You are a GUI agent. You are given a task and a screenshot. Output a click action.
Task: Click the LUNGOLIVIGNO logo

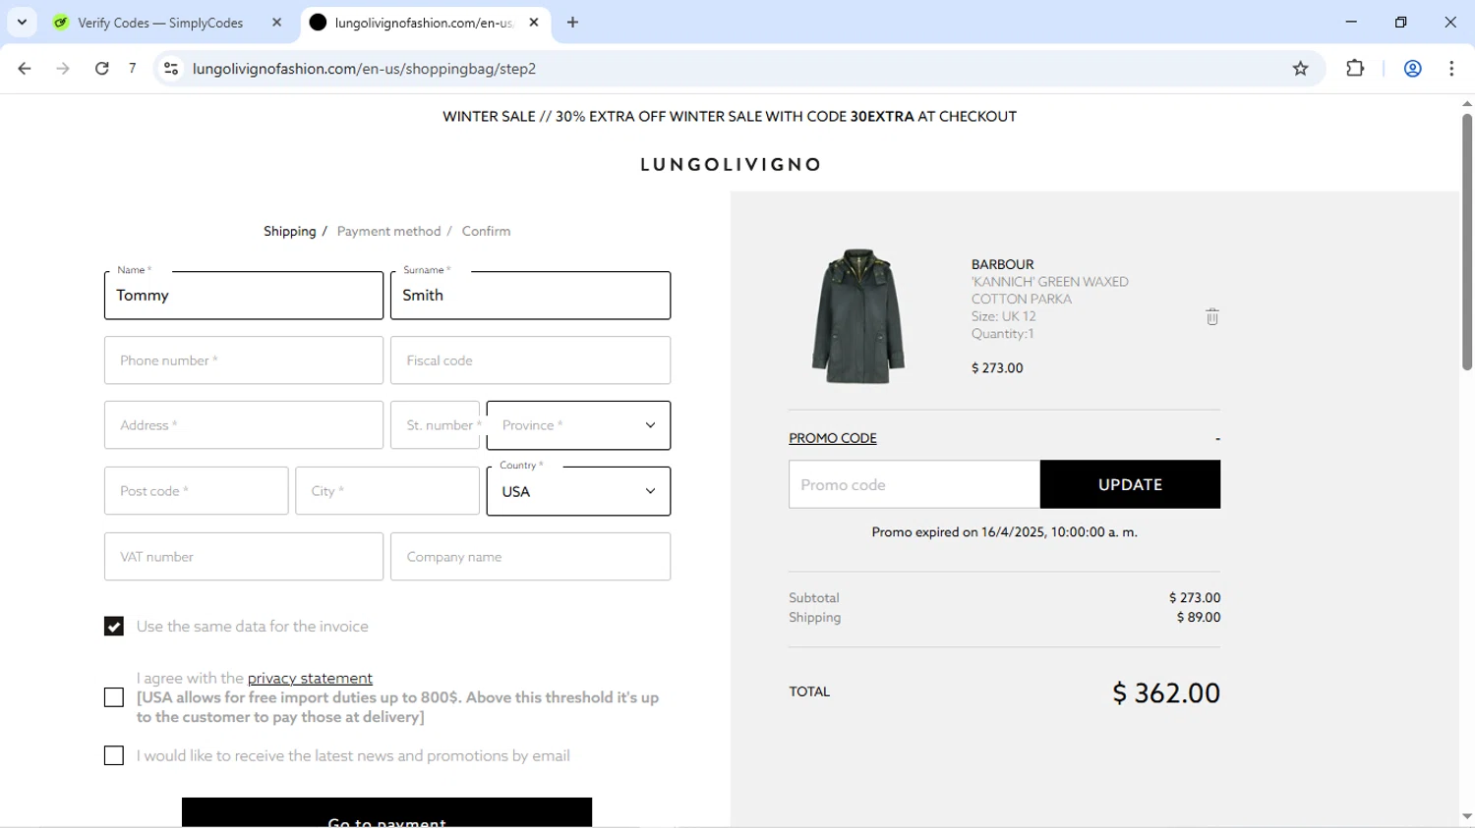(731, 165)
